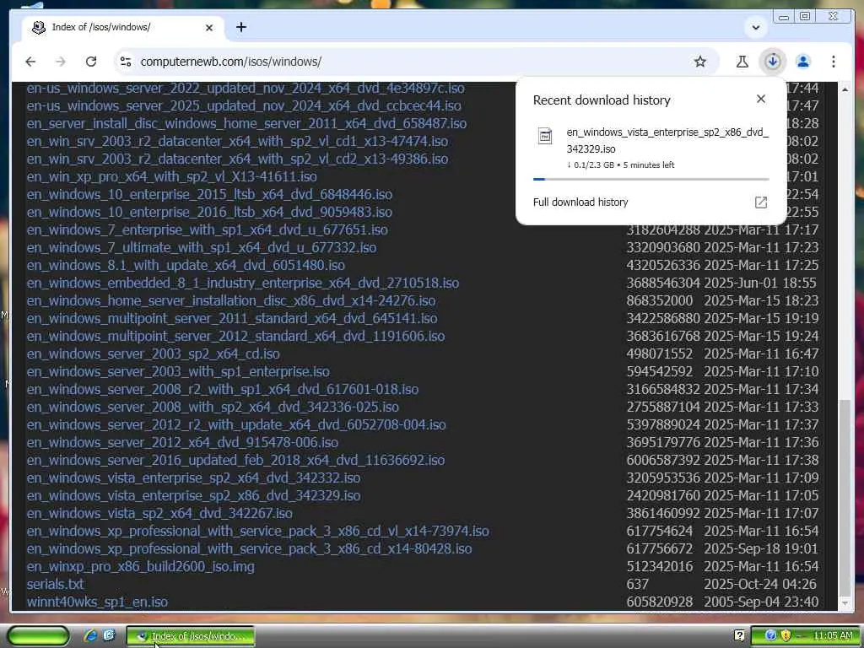Open windows_home_server_installation_disc_x86 link

click(x=231, y=301)
